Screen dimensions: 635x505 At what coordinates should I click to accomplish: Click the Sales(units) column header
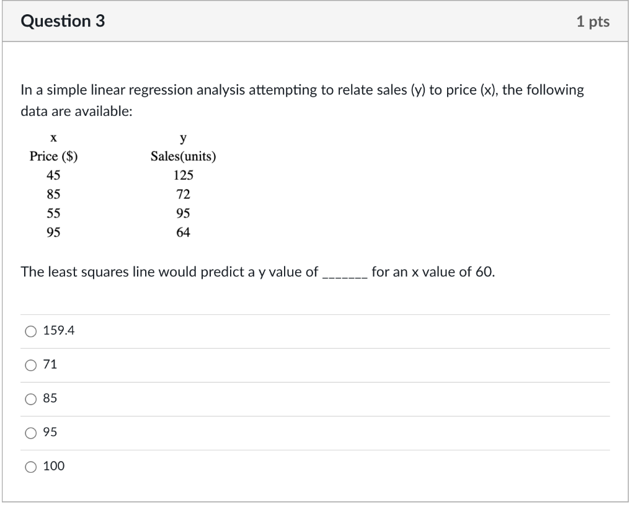point(183,157)
